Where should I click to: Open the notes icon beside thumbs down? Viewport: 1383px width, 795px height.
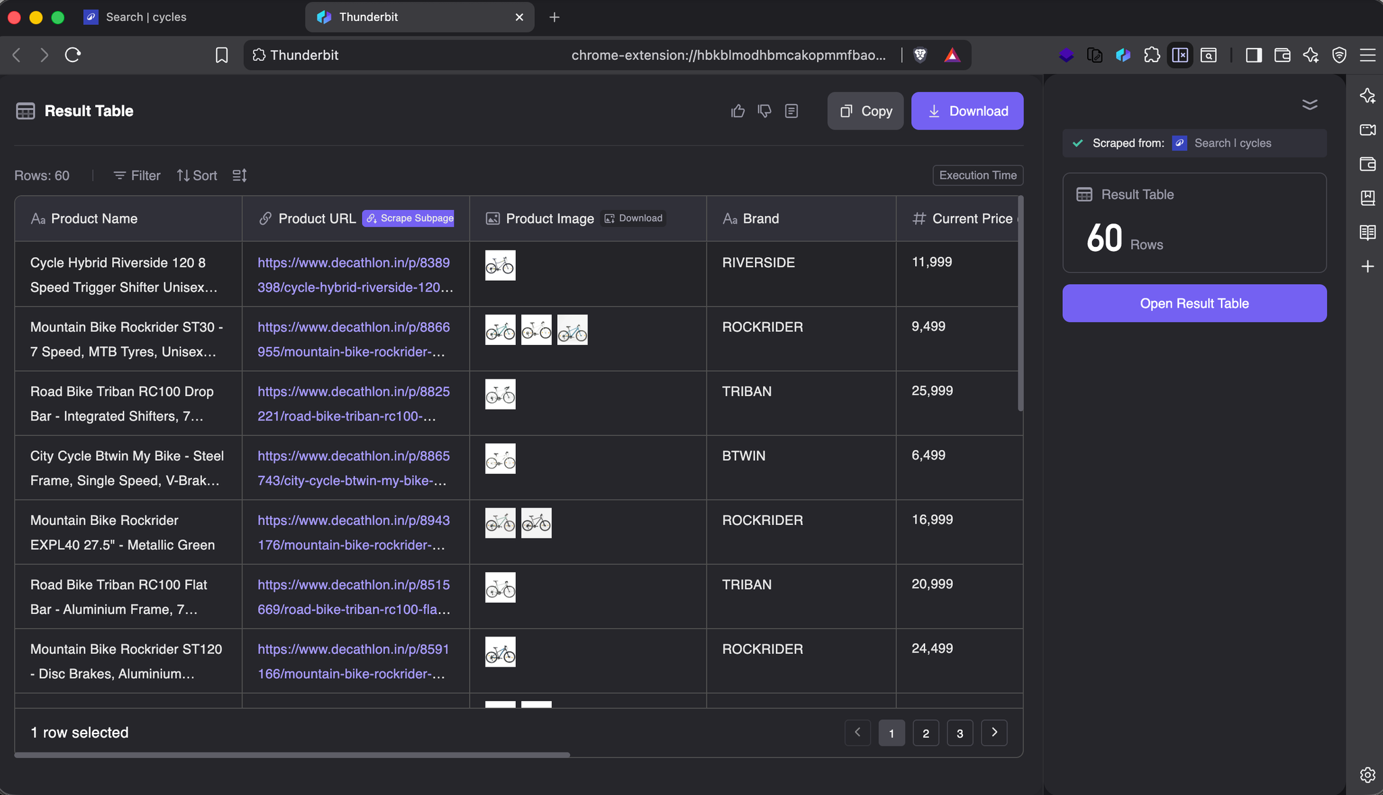tap(791, 111)
